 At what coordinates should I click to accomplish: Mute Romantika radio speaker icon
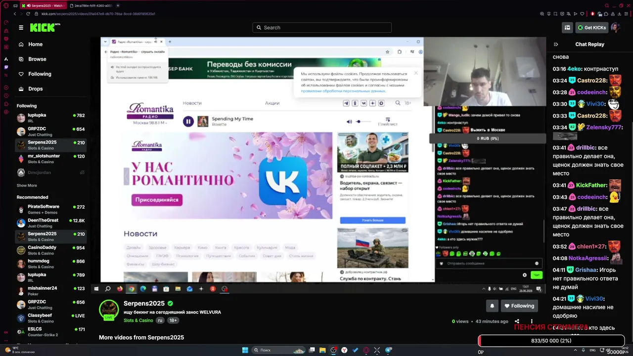click(x=349, y=121)
